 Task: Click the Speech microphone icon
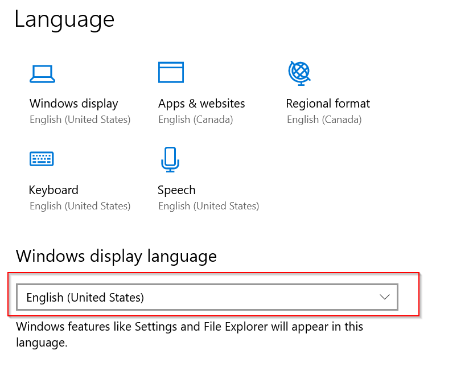[x=170, y=159]
